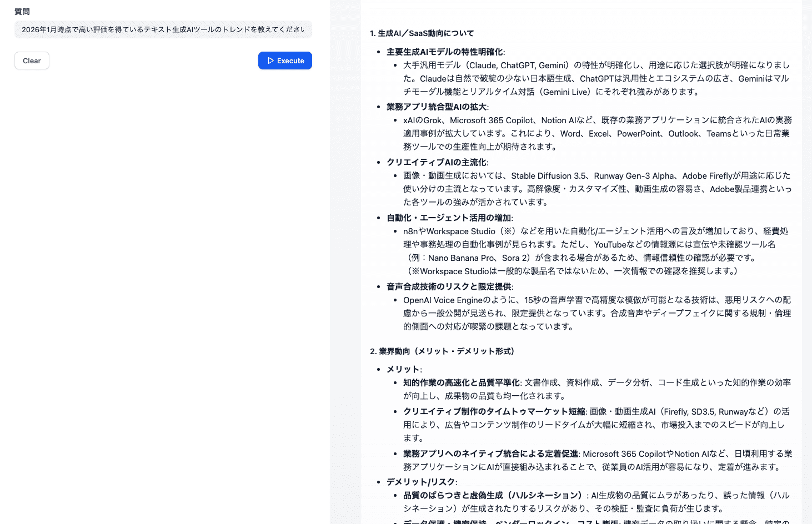Click bold text '業務アプリへのネイティブ統合による定着促進'
This screenshot has height=524, width=812.
490,454
